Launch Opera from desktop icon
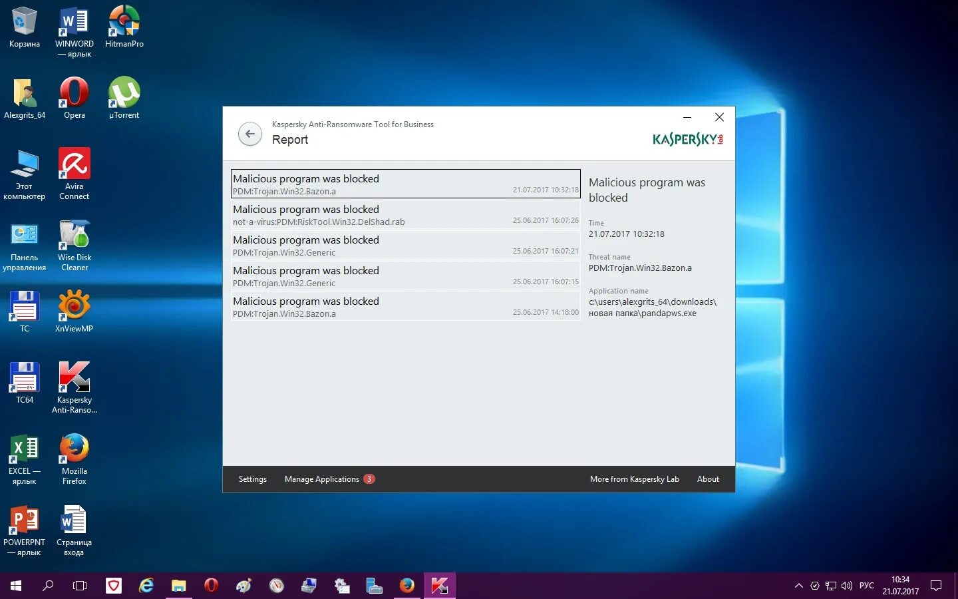Viewport: 958px width, 599px height. coord(75,99)
